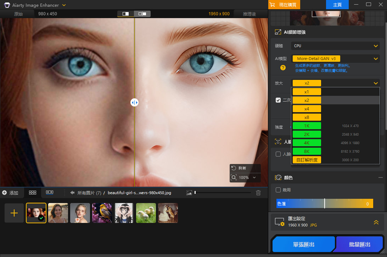Screen dimensions: 387x257
Task: Switch to grid thumbnail view icon
Action: point(33,192)
